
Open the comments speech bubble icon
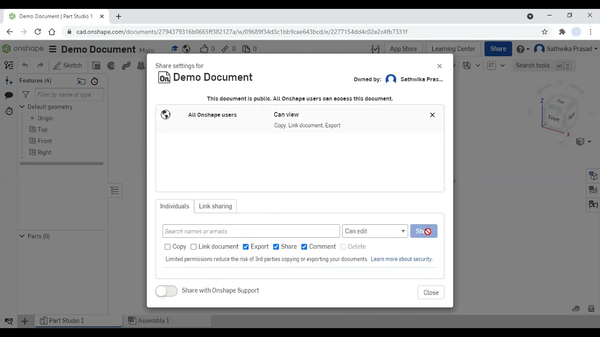coord(8,95)
